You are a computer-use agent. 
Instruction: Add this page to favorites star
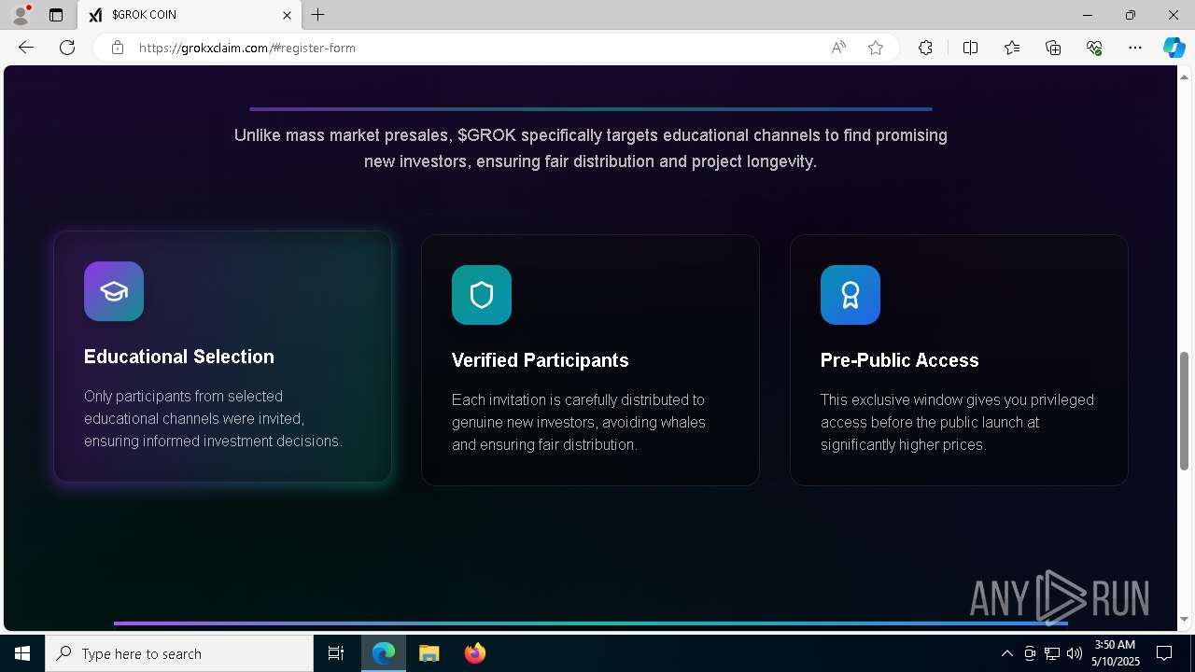pyautogui.click(x=876, y=48)
